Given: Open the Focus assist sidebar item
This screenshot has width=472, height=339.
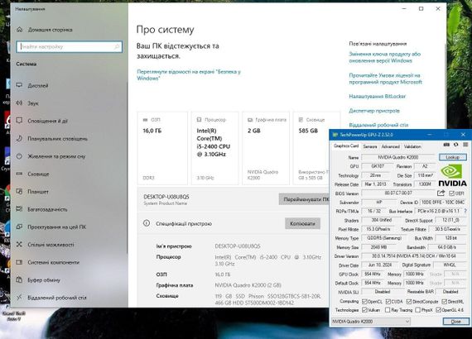Looking at the screenshot, I should [x=52, y=139].
